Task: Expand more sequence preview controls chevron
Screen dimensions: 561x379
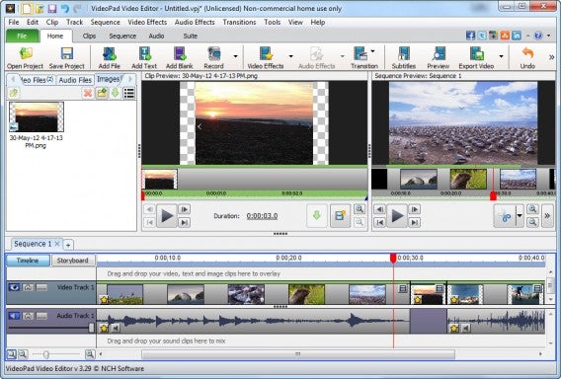Action: pos(547,215)
